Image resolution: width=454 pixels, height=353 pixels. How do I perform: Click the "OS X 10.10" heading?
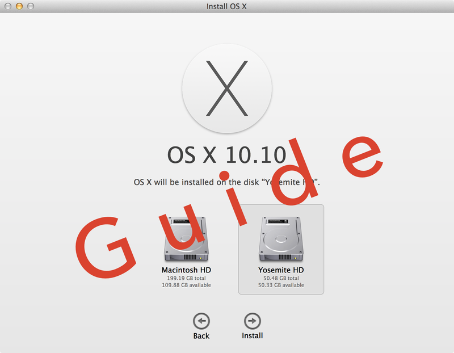(227, 154)
